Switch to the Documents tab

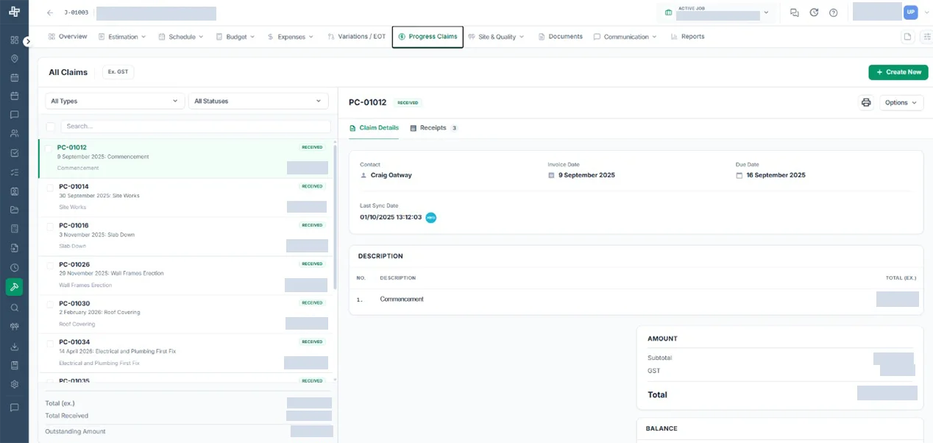[560, 36]
